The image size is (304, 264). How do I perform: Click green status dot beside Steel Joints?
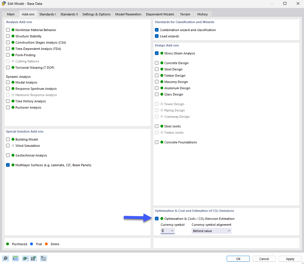point(162,126)
